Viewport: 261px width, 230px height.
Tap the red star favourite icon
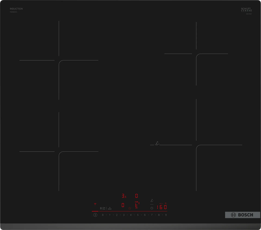click(130, 208)
